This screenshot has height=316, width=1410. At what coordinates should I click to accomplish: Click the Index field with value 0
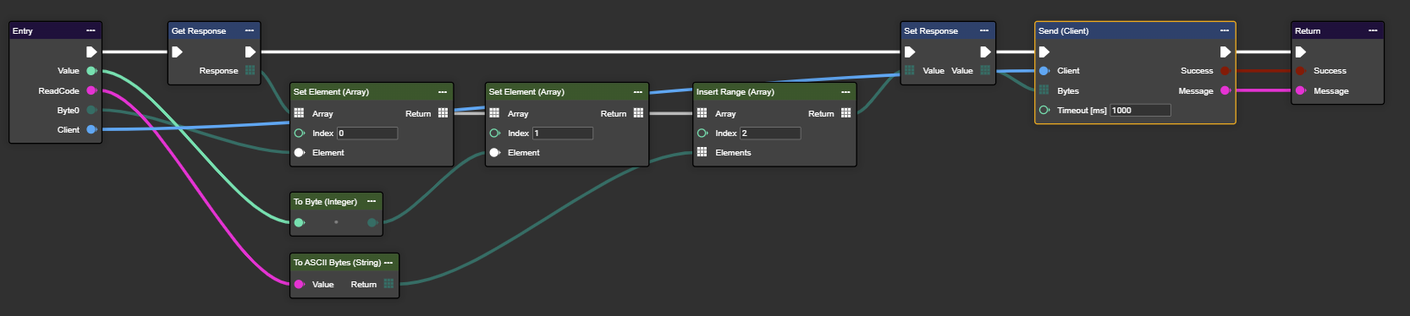click(367, 133)
